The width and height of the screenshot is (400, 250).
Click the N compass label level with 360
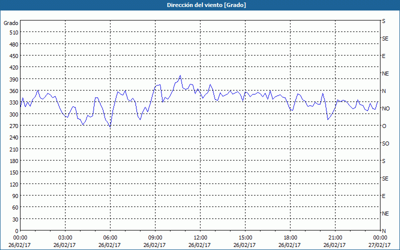tap(383, 91)
